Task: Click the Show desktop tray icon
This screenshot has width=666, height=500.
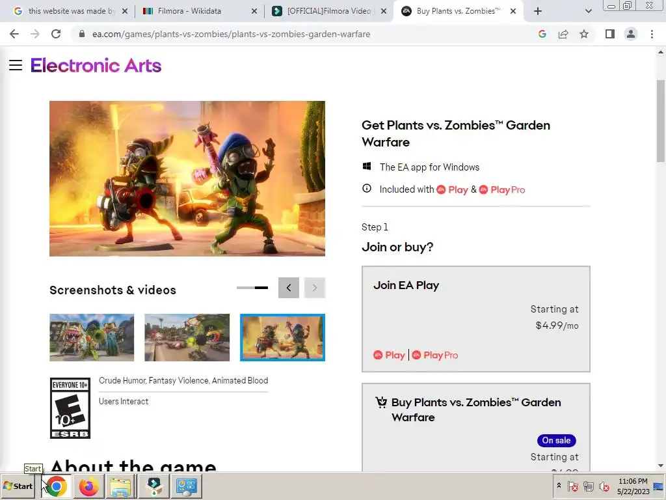Action: 659,486
